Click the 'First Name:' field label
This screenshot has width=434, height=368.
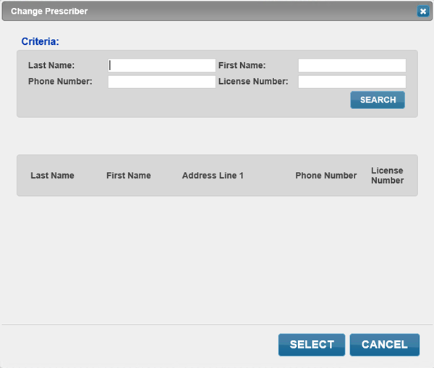tap(242, 65)
